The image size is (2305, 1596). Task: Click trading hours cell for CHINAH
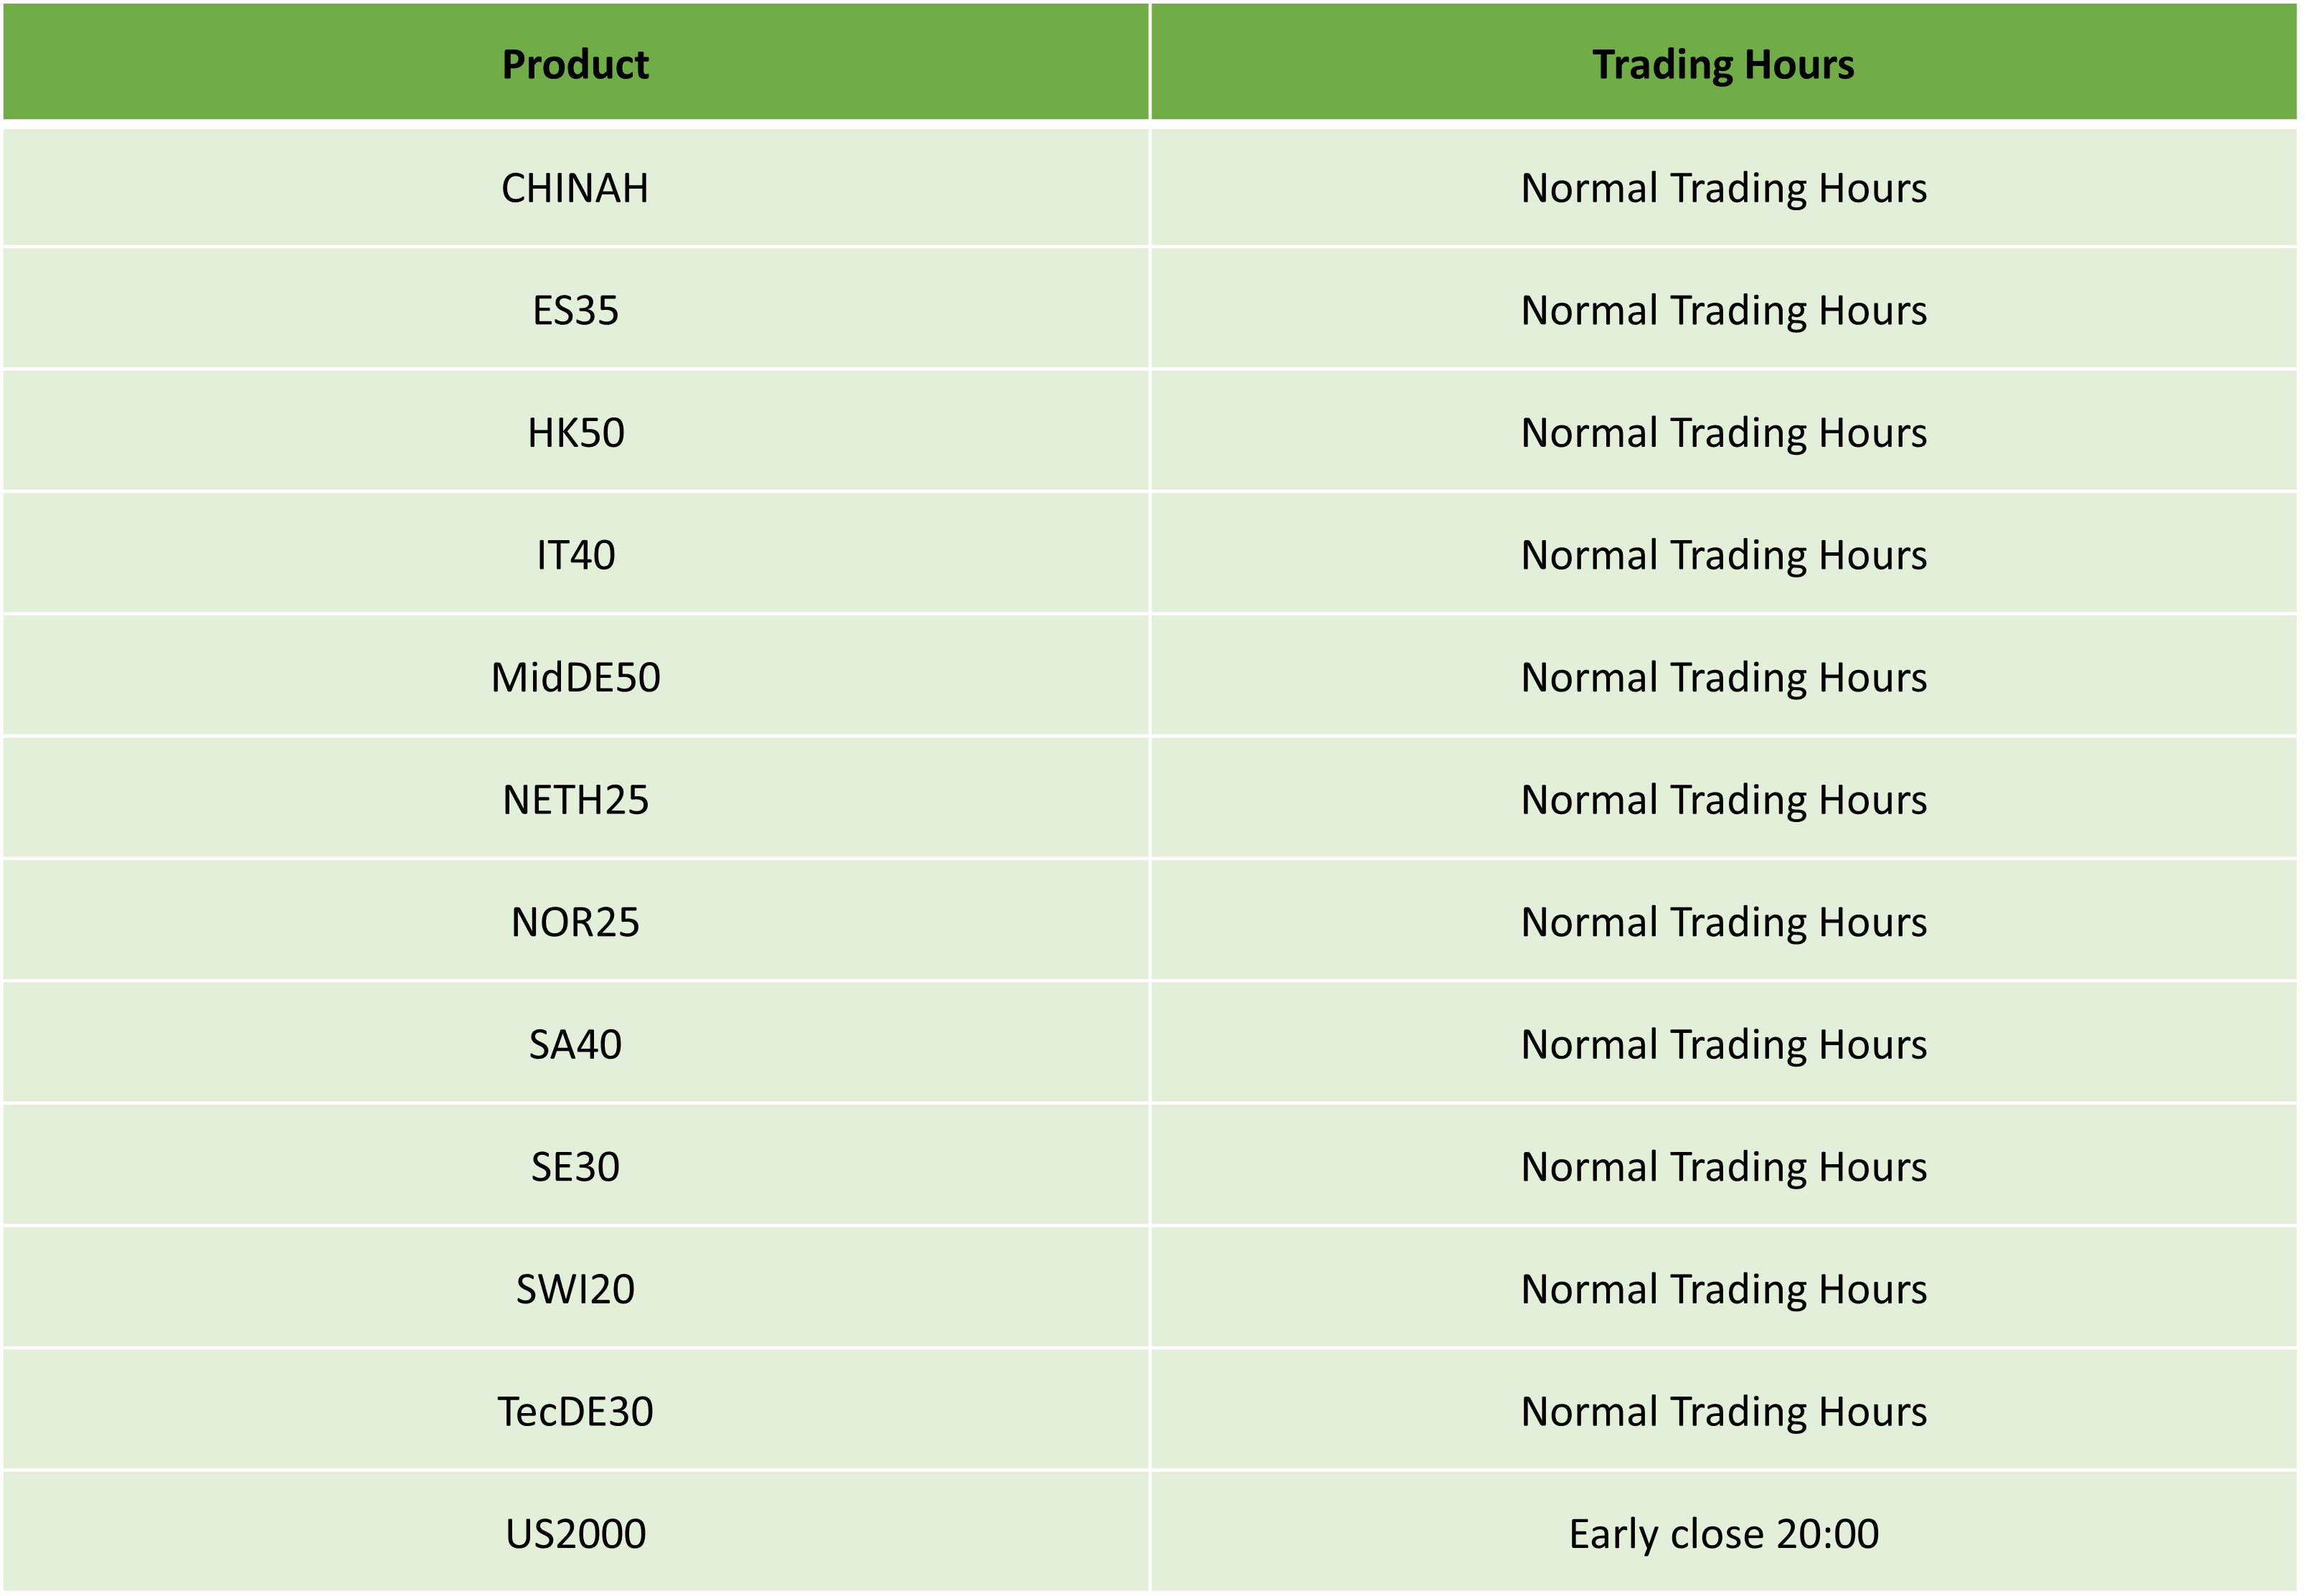tap(1724, 188)
